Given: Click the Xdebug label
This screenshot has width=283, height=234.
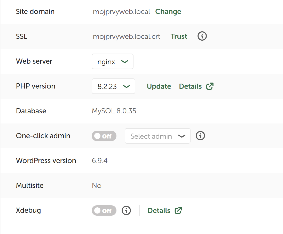Looking at the screenshot, I should pyautogui.click(x=28, y=210).
